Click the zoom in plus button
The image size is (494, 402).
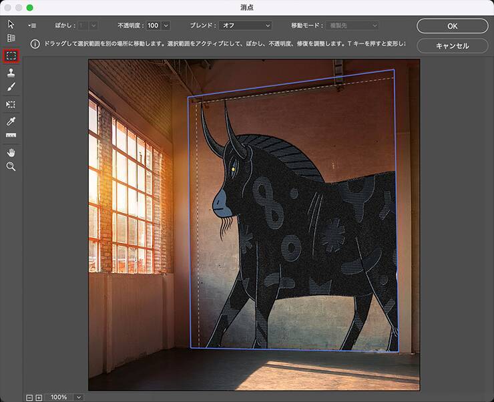point(39,397)
